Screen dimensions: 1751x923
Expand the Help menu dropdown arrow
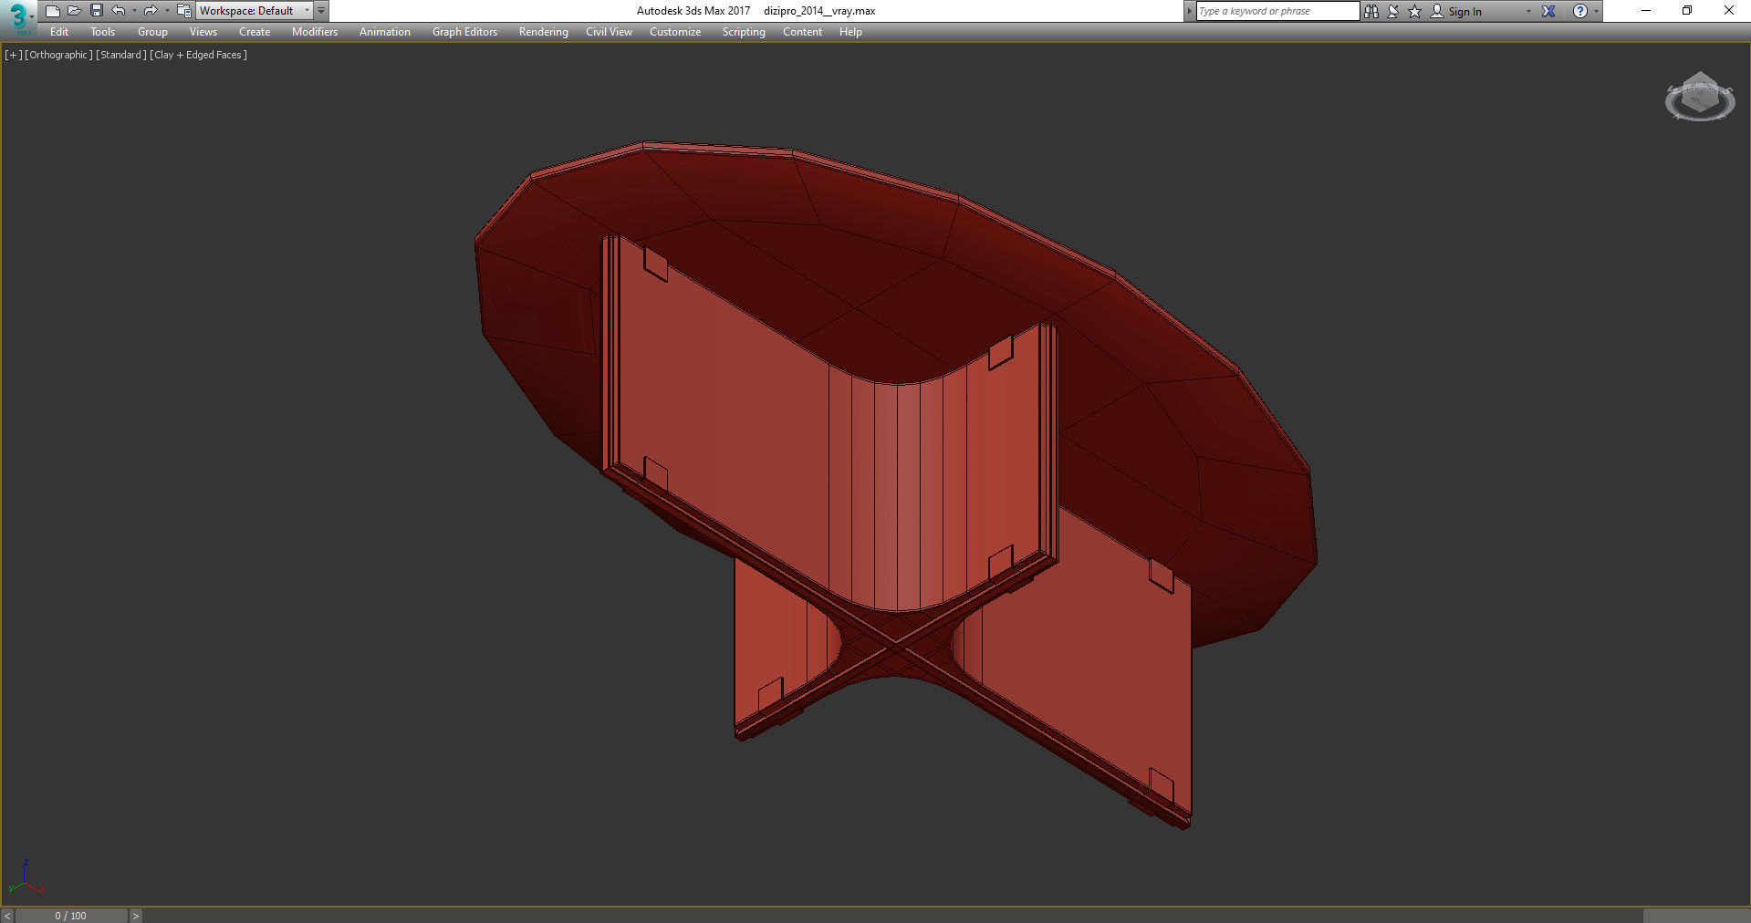tap(1596, 11)
